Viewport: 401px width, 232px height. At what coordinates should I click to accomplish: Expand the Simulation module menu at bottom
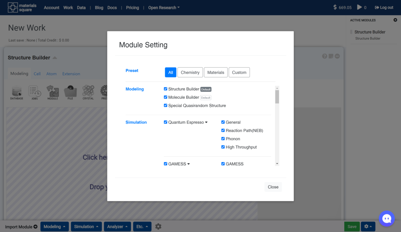point(87,227)
